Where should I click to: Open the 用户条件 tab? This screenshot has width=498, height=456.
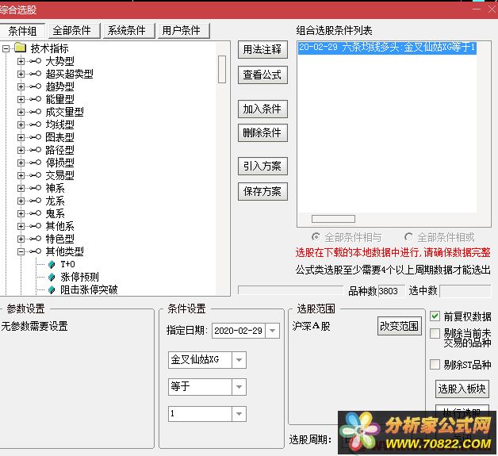182,31
